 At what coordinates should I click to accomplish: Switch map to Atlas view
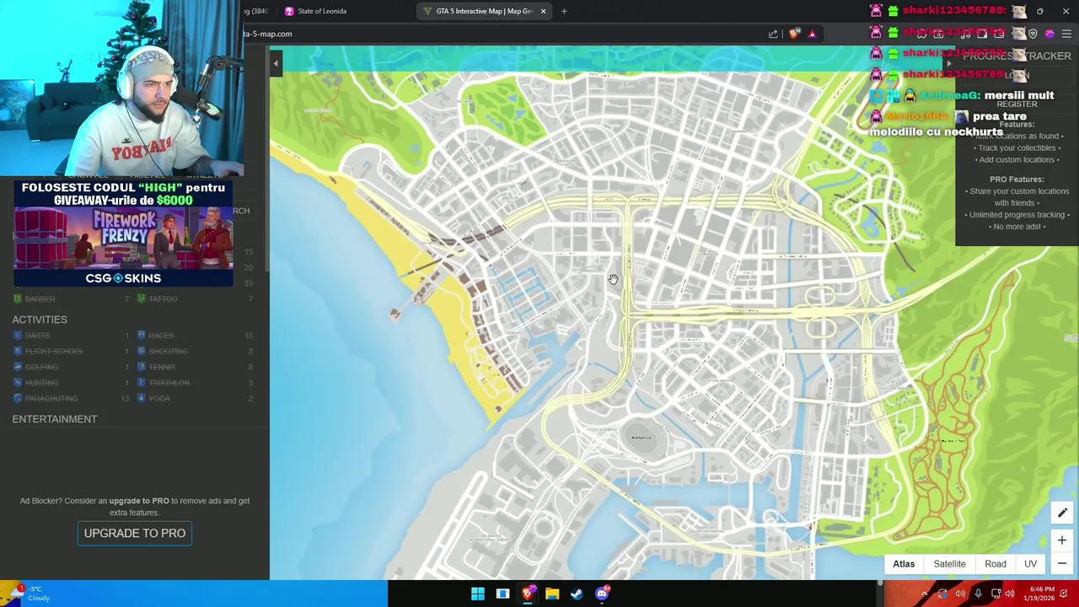[x=904, y=564]
